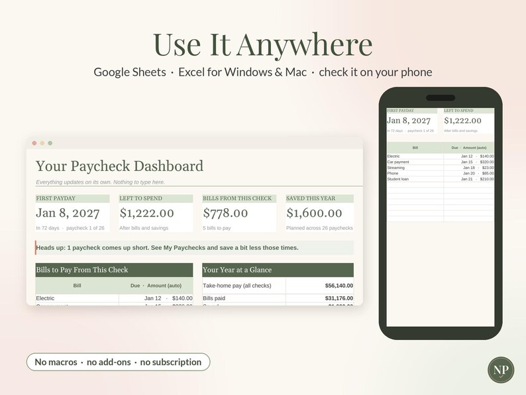Click phone 'Due · Amount (auto)' header
526x395 pixels.
click(x=468, y=148)
